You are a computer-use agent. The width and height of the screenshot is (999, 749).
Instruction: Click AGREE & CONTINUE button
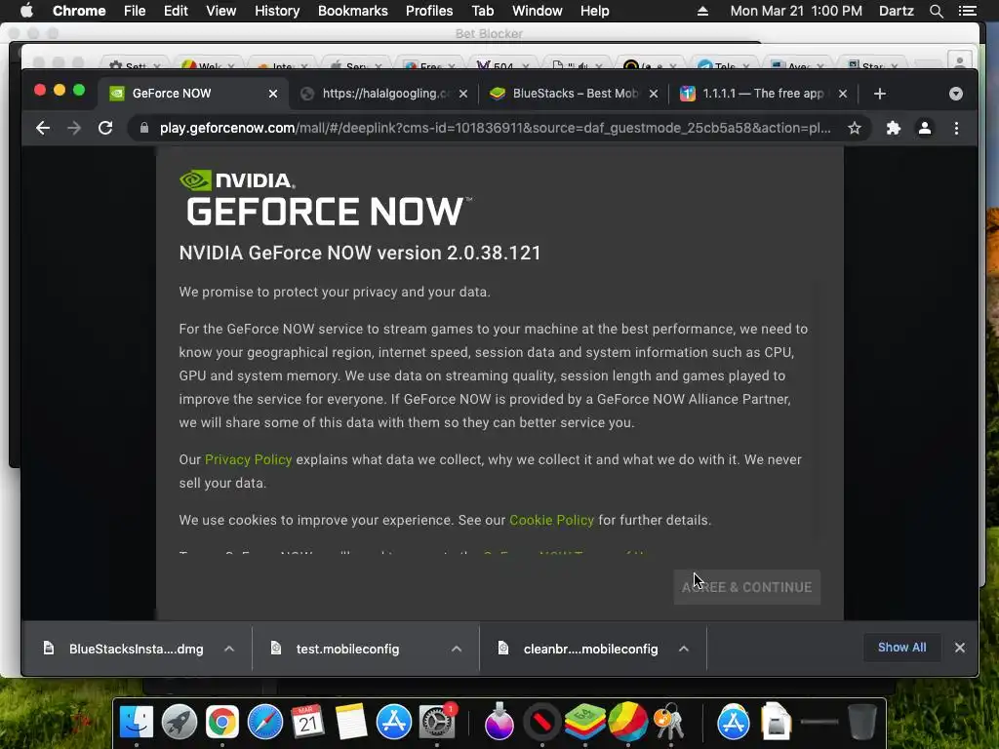[746, 587]
